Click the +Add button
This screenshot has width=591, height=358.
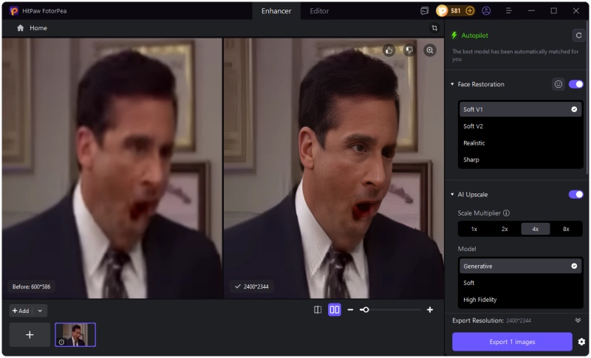(21, 311)
